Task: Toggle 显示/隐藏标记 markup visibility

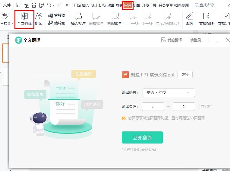Action: coord(167,19)
